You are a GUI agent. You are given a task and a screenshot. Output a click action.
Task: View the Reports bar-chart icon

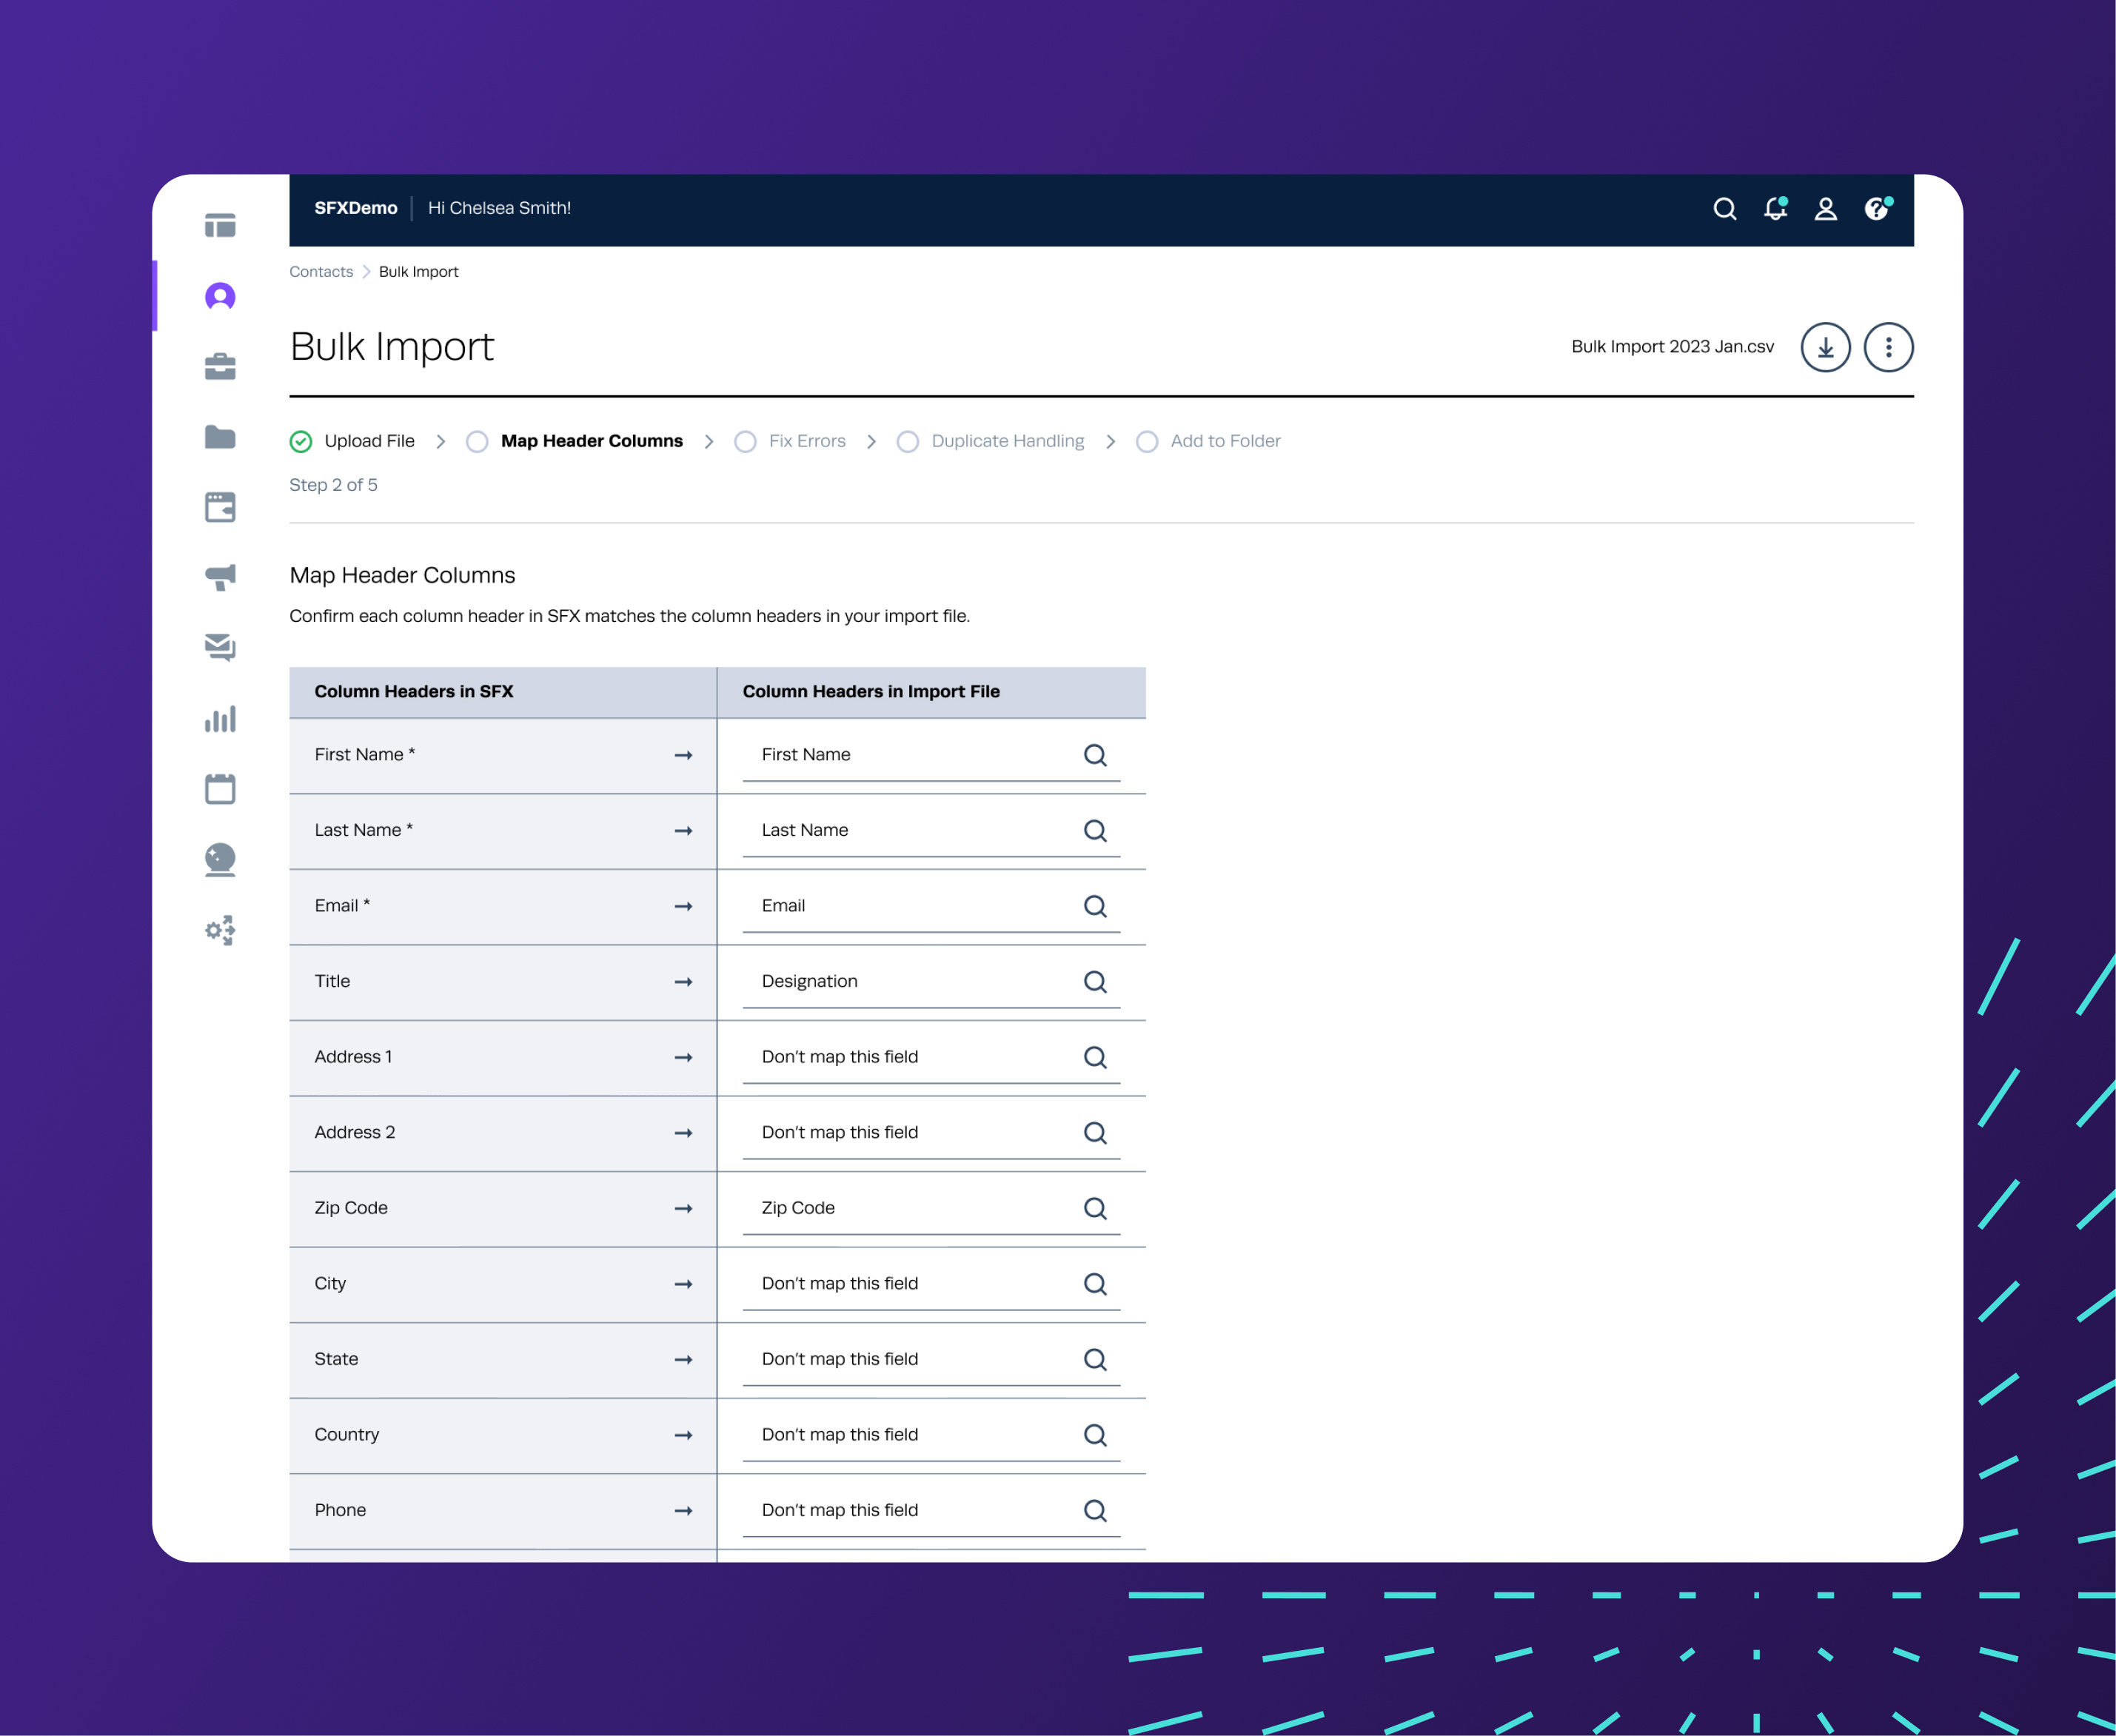coord(220,718)
